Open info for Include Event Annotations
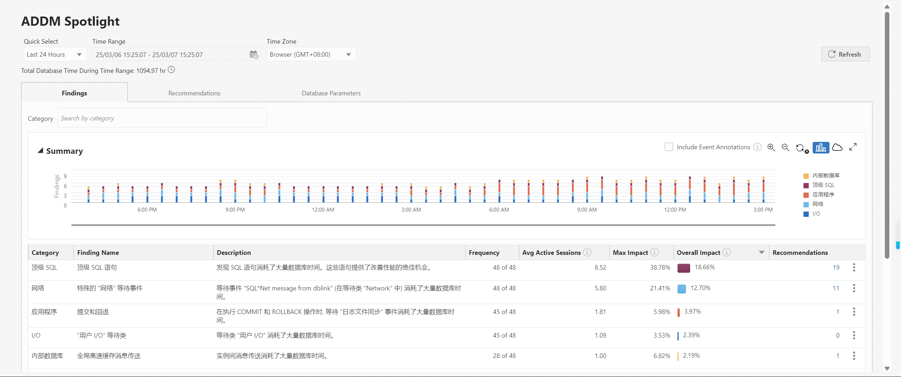Image resolution: width=901 pixels, height=377 pixels. click(758, 147)
